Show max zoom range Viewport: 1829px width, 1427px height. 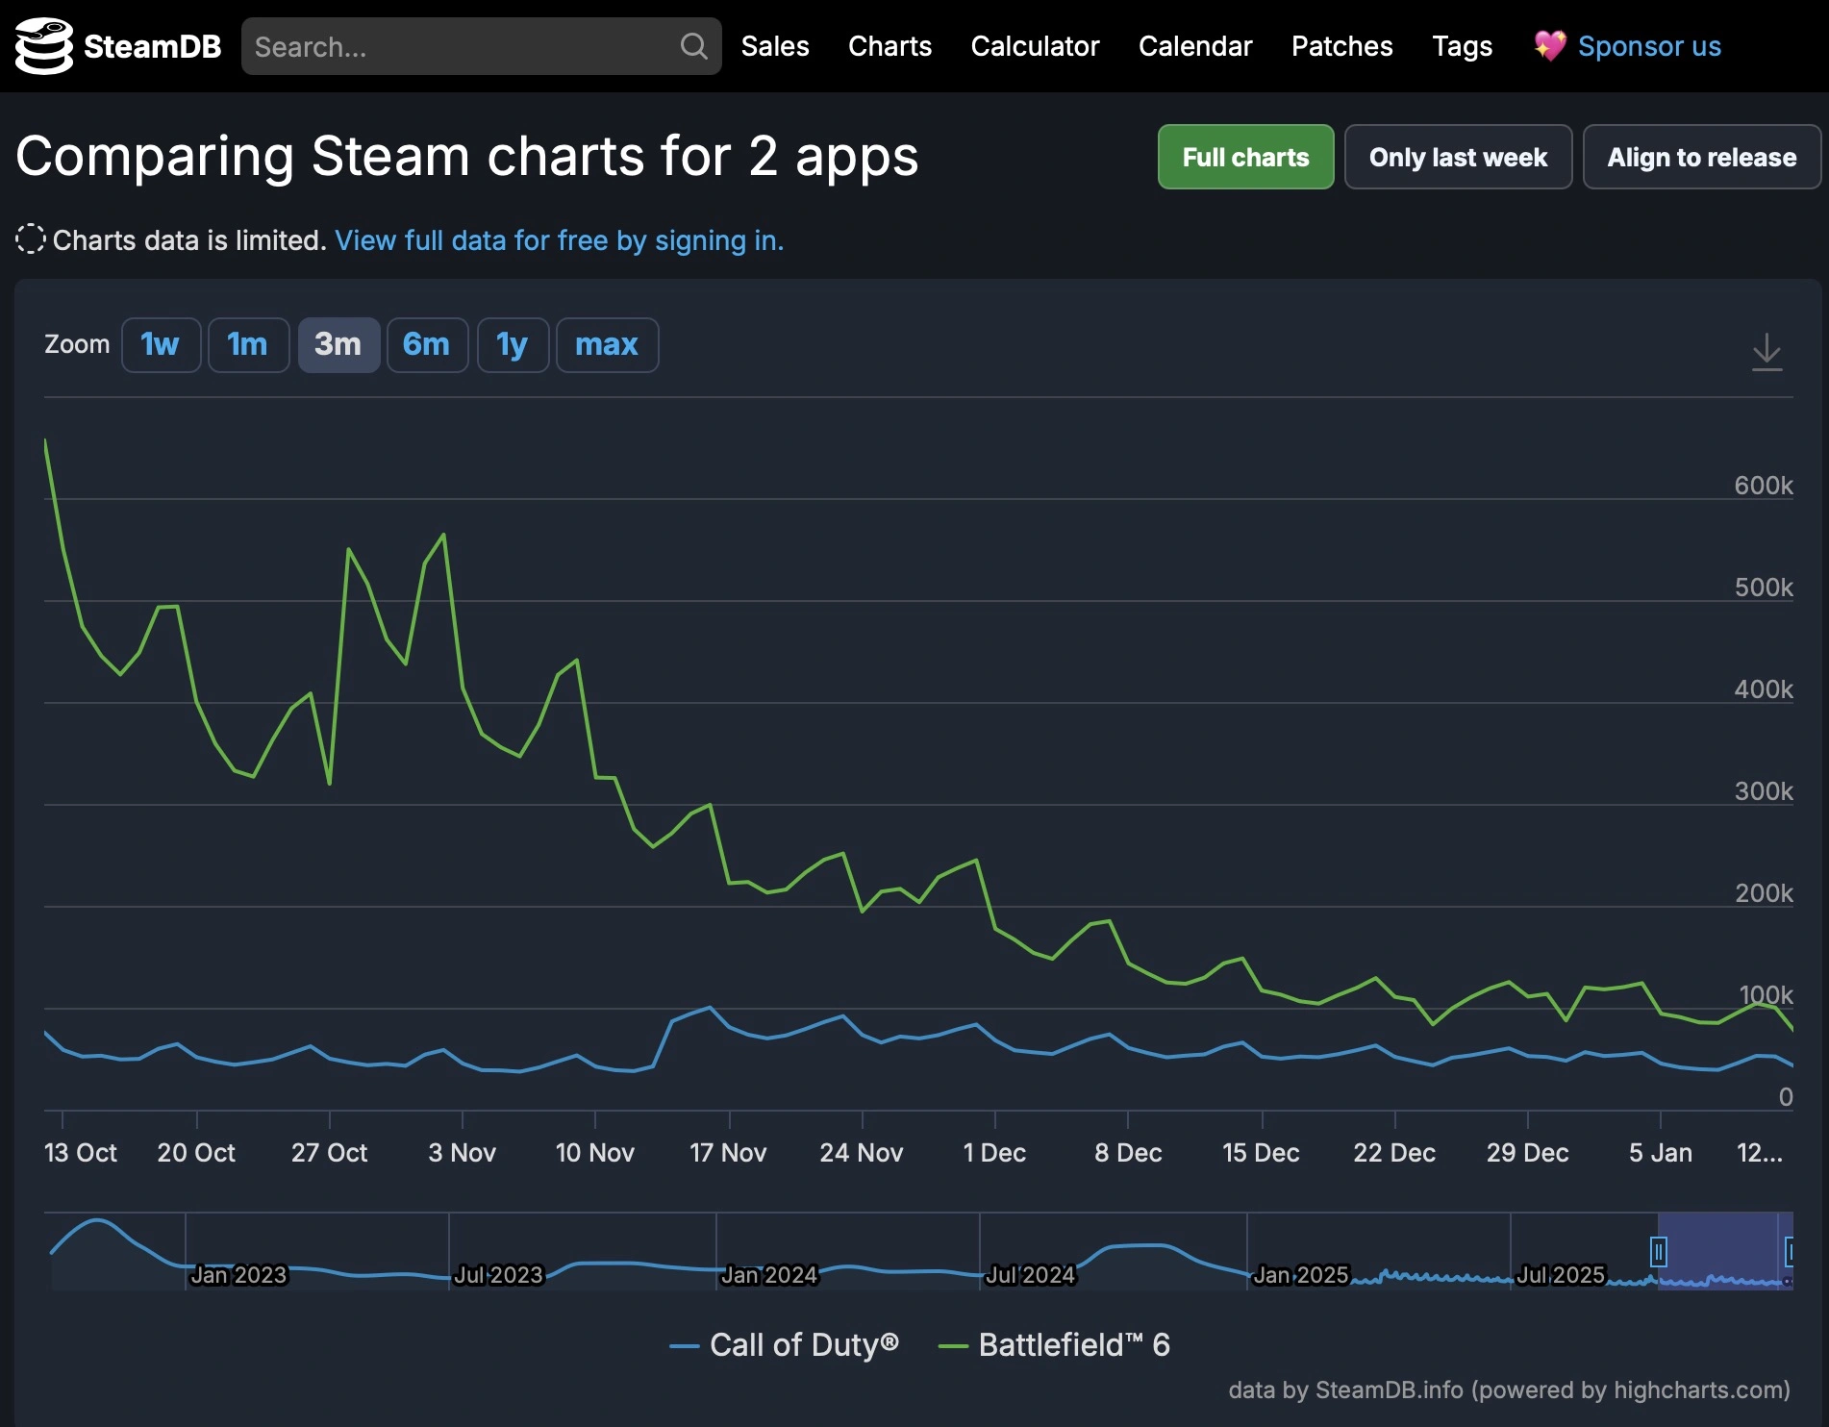point(607,344)
